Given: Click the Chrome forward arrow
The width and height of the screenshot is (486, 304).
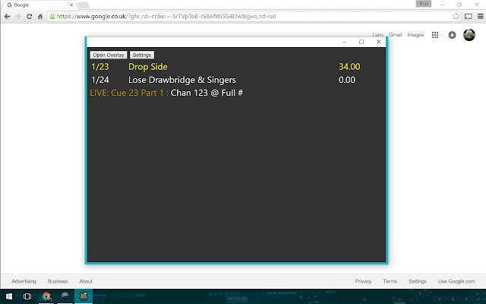Looking at the screenshot, I should click(18, 17).
